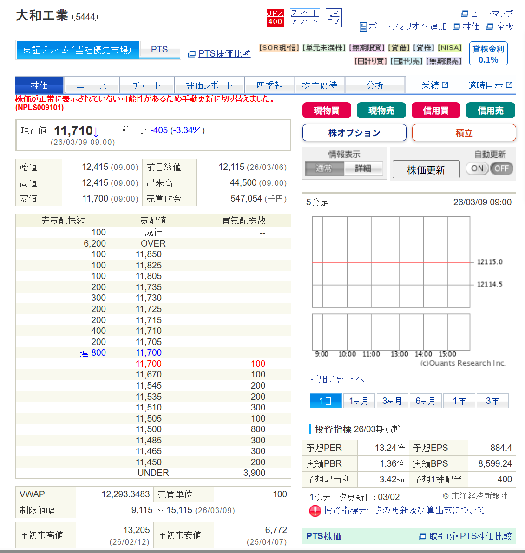Open the IR TV icon
Viewport: 525px width, 553px height.
tap(334, 18)
